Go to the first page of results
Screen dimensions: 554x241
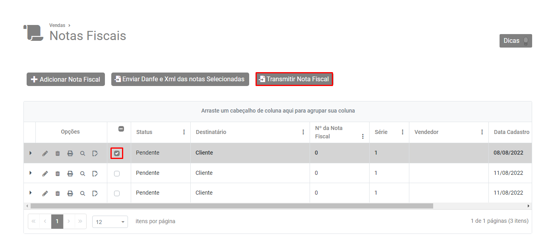[x=34, y=221]
